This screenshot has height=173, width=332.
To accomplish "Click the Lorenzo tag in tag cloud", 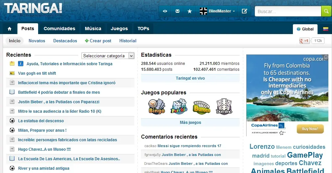I will pos(262,146).
